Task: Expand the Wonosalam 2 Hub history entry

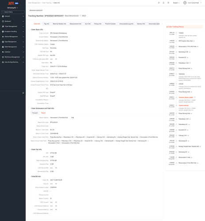Action: [x=185, y=157]
